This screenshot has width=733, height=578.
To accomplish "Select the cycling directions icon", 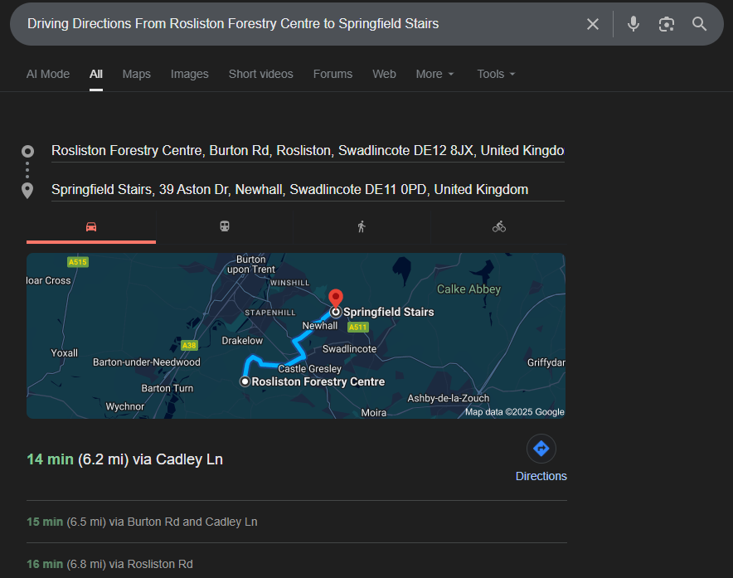I will click(499, 225).
